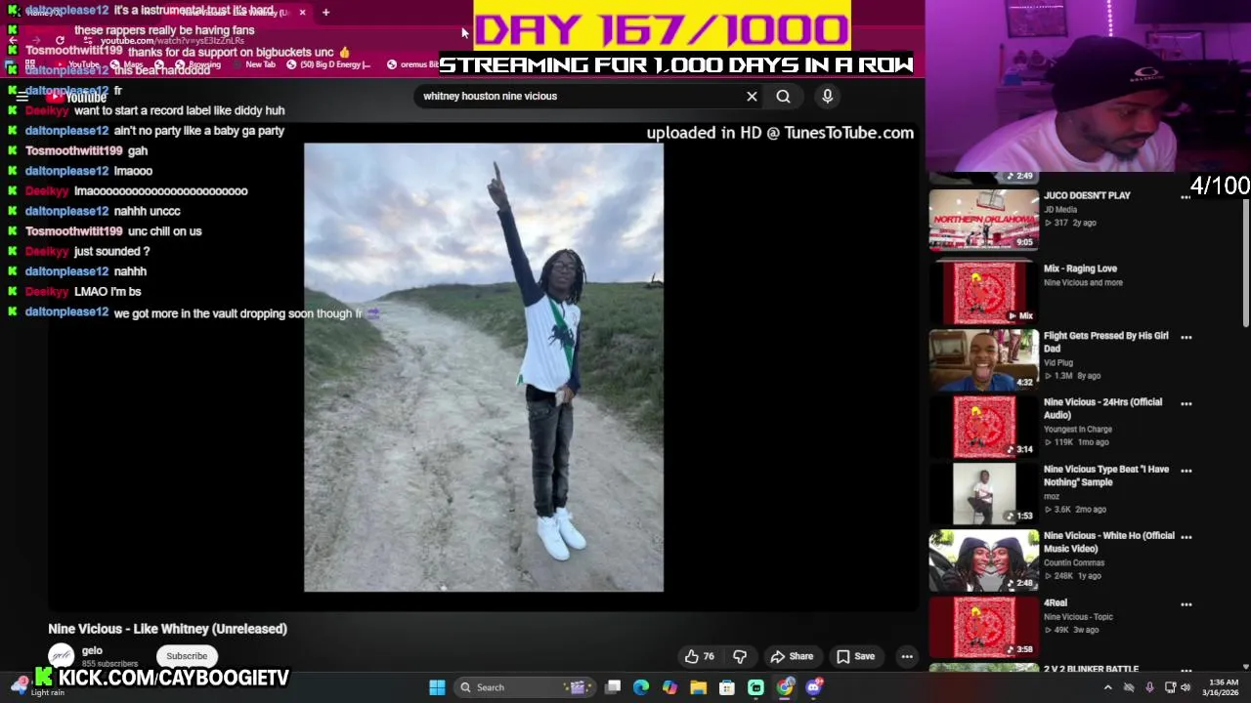Play the JUCO DOESN'T PLAY thumbnail

(983, 220)
